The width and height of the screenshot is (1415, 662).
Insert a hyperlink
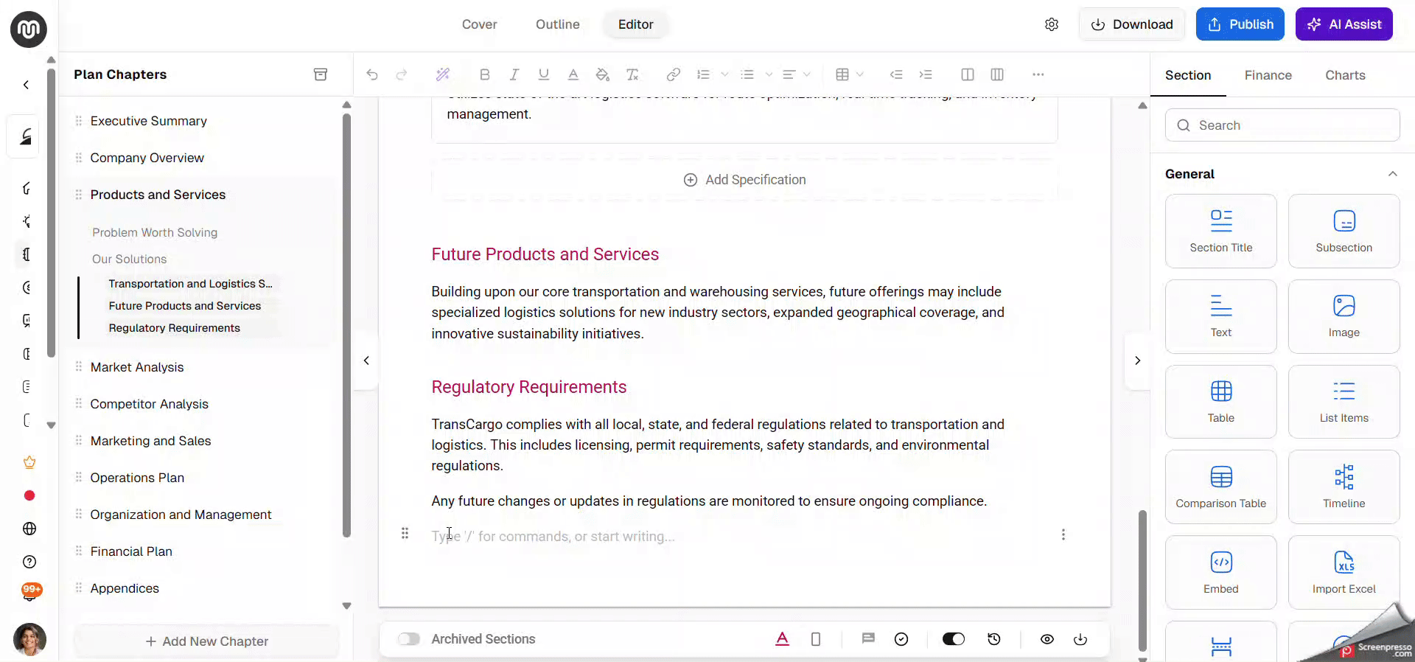673,74
